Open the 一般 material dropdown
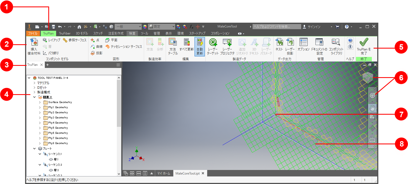The image size is (408, 184). 128,27
